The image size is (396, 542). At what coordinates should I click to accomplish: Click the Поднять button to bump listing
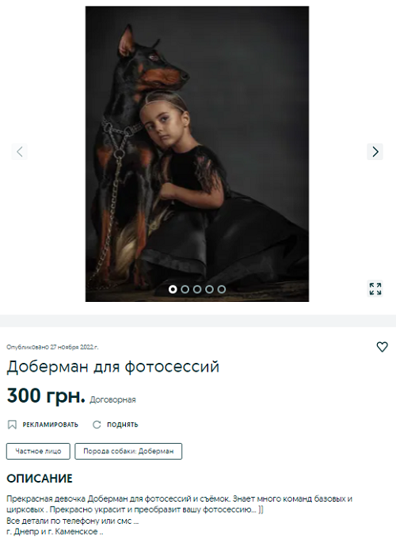pyautogui.click(x=116, y=425)
